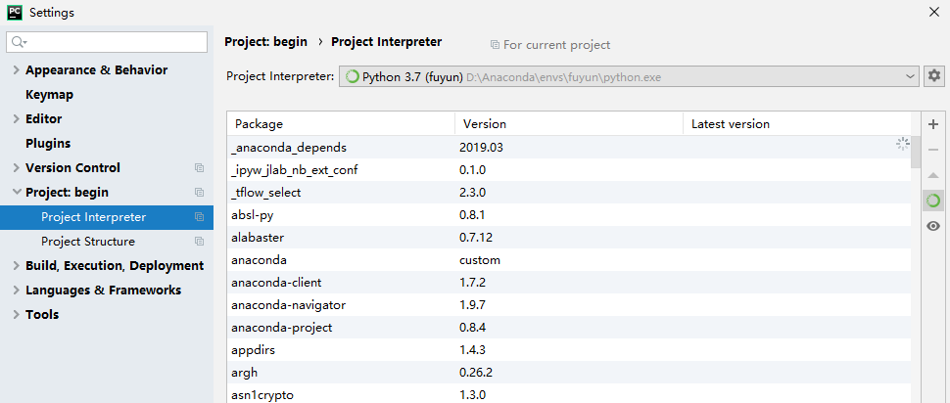Viewport: 950px width, 403px height.
Task: Select the _anaconda_depends package row
Action: 569,147
